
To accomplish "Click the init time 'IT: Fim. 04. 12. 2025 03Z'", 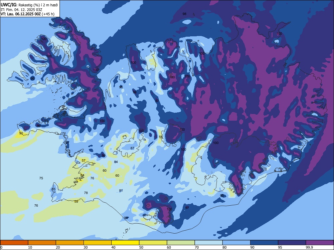I will (x=21, y=10).
